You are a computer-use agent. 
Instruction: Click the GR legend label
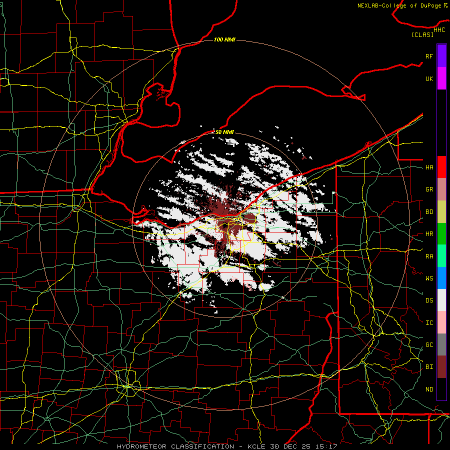coord(429,189)
